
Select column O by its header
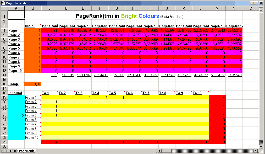tap(251, 8)
